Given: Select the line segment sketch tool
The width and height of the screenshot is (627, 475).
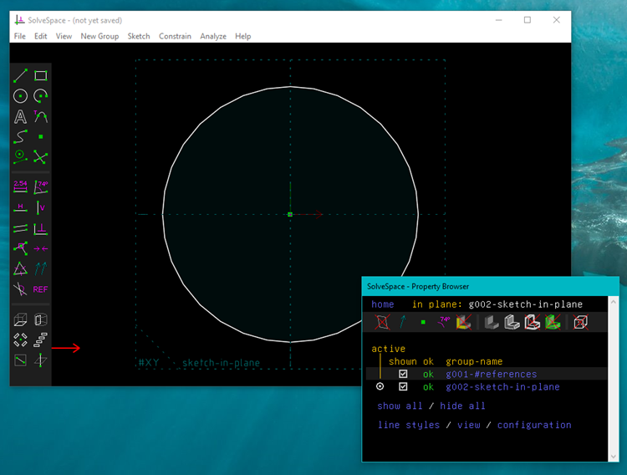Looking at the screenshot, I should point(20,76).
